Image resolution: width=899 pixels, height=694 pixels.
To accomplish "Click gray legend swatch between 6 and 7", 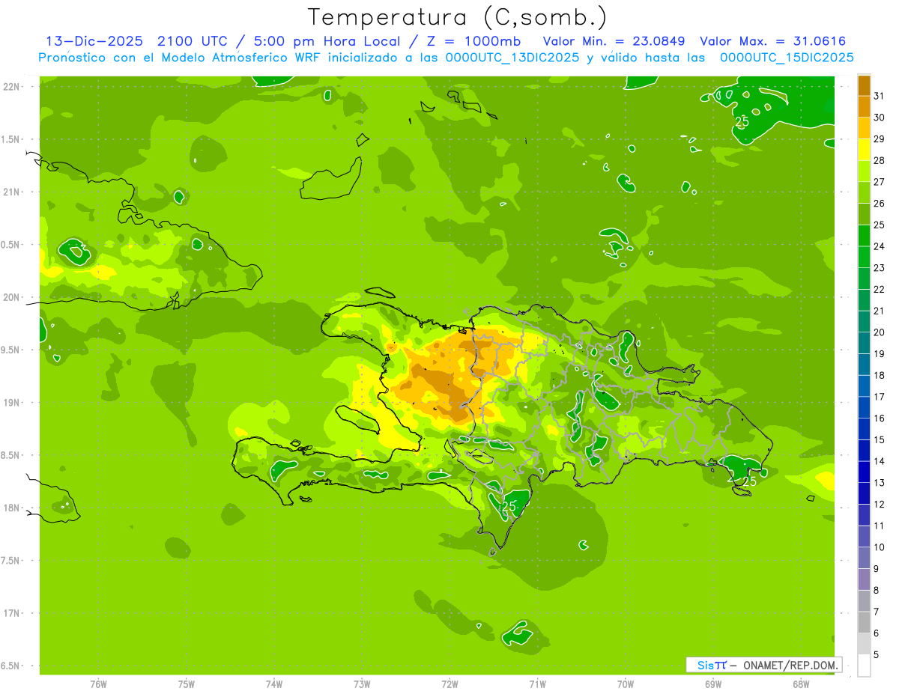I will (x=864, y=622).
